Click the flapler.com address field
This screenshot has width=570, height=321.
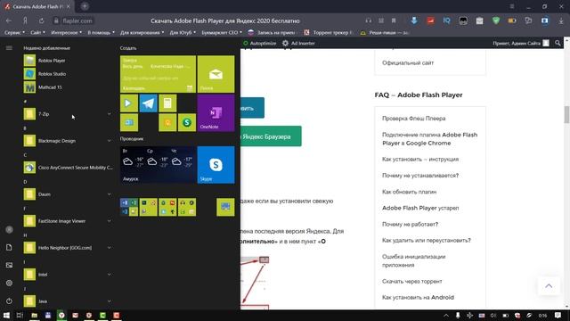pos(77,21)
